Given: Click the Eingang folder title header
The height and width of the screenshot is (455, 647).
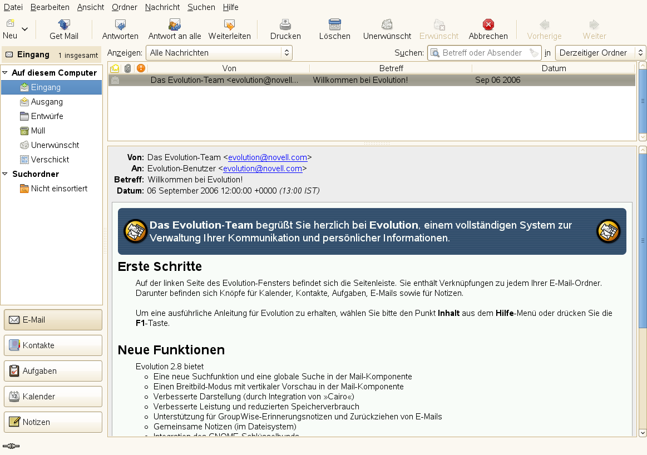Looking at the screenshot, I should (52, 55).
